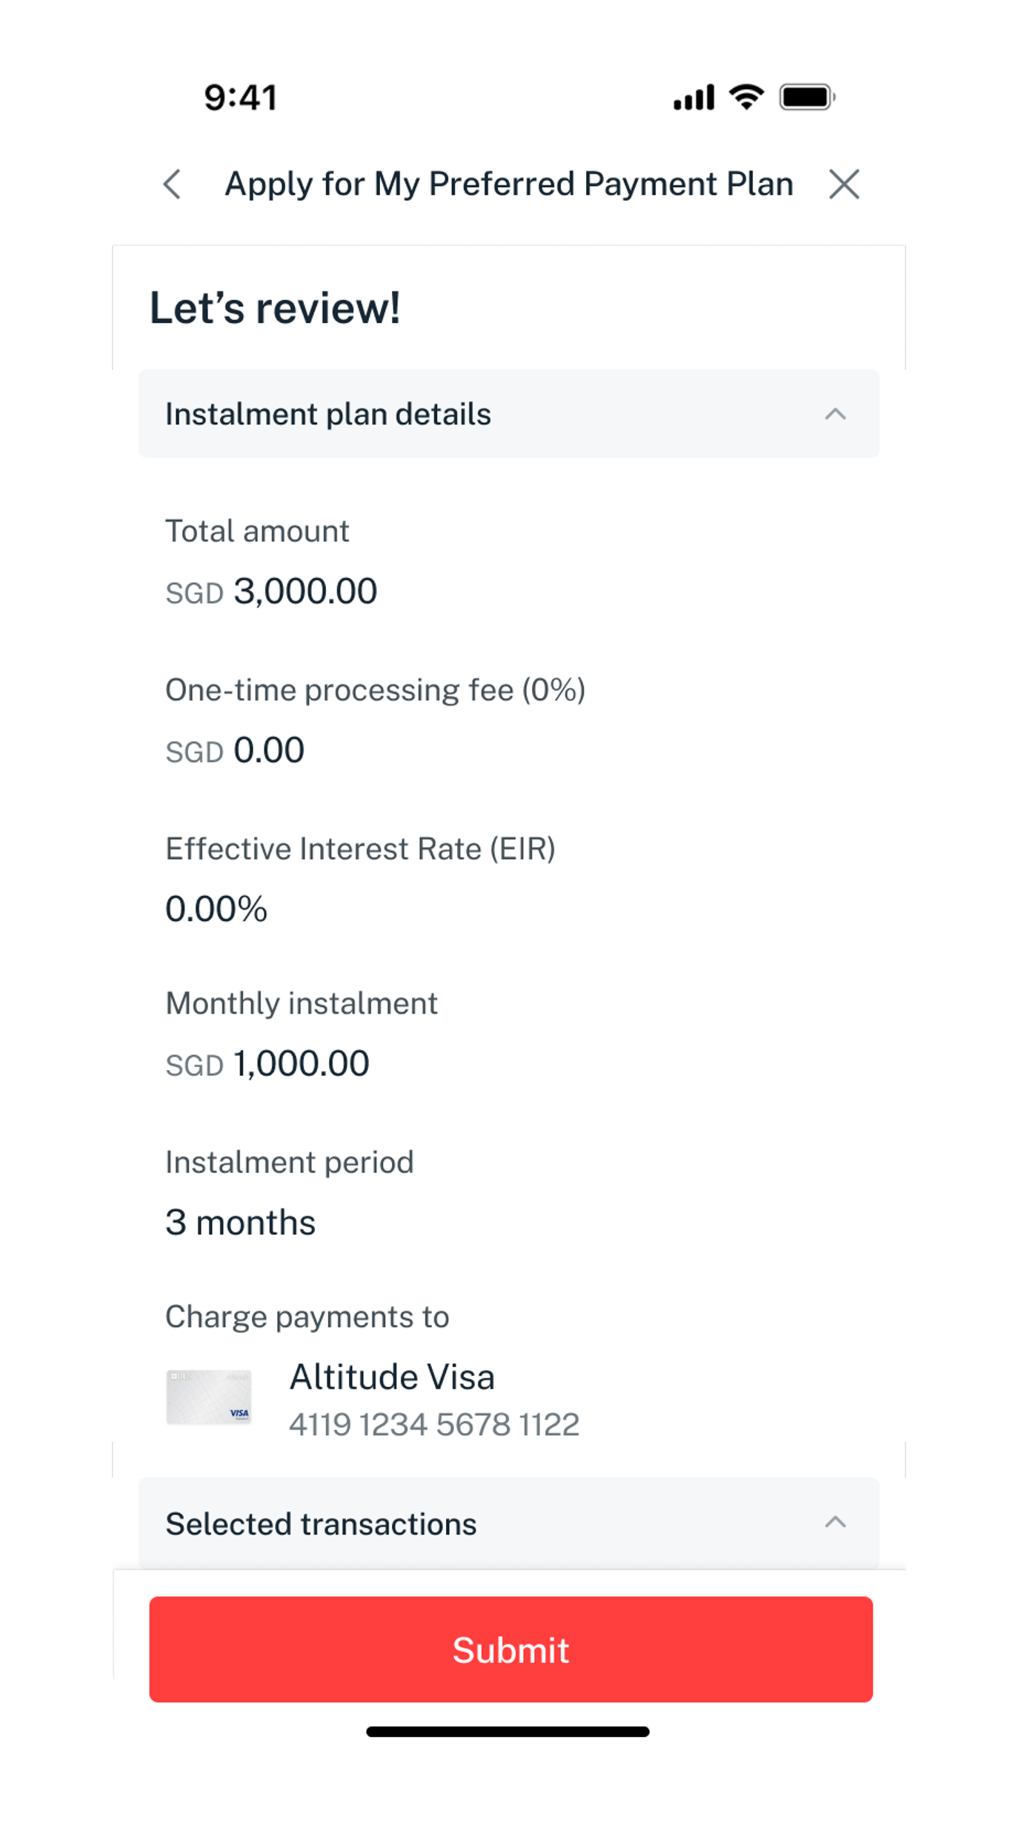Viewport: 1018px width, 1834px height.
Task: Tap the Wi-Fi status icon
Action: pyautogui.click(x=746, y=97)
